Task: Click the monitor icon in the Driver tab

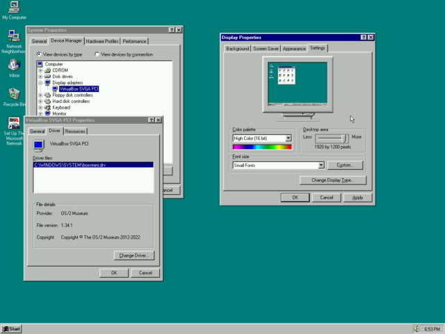Action: pyautogui.click(x=39, y=145)
